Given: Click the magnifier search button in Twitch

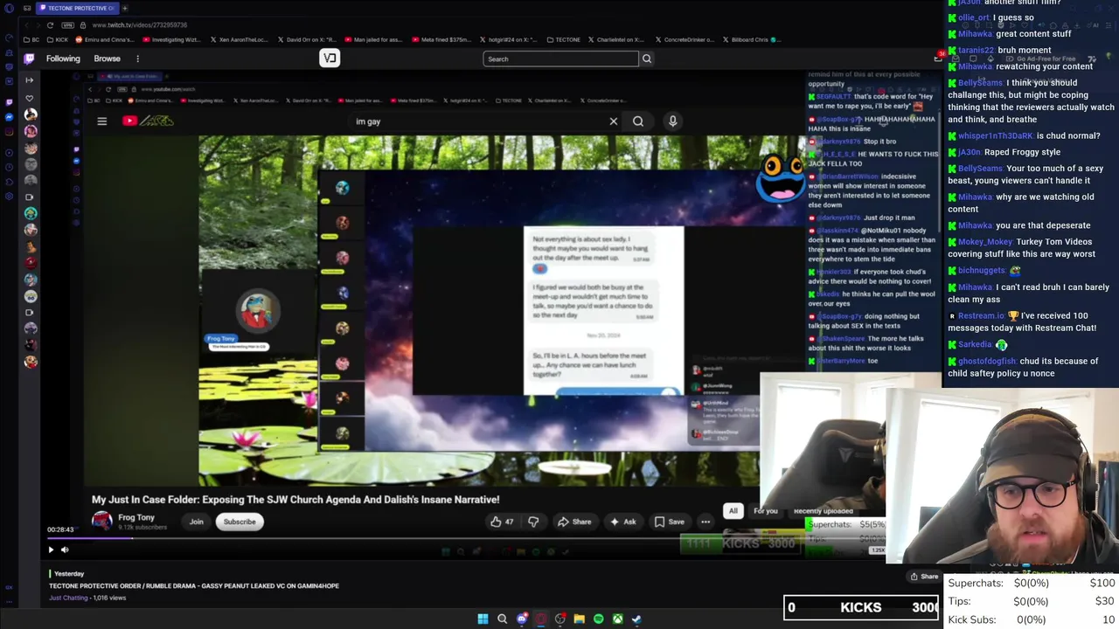Looking at the screenshot, I should pyautogui.click(x=647, y=59).
